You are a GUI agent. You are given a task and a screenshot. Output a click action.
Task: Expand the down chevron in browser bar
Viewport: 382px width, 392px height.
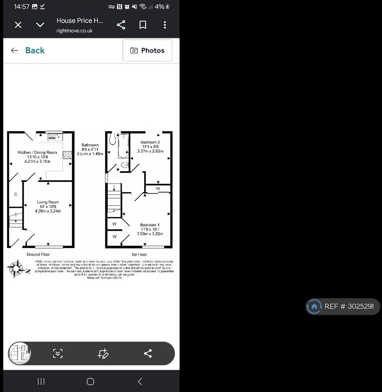pos(40,25)
